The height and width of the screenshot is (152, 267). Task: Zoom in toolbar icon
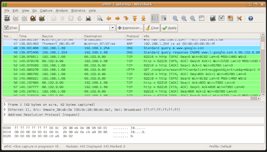[x=175, y=18]
